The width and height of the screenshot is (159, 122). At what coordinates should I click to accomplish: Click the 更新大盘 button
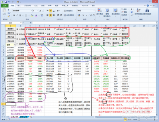pyautogui.click(x=11, y=37)
